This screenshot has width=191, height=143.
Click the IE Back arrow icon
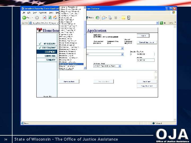[x=24, y=18]
